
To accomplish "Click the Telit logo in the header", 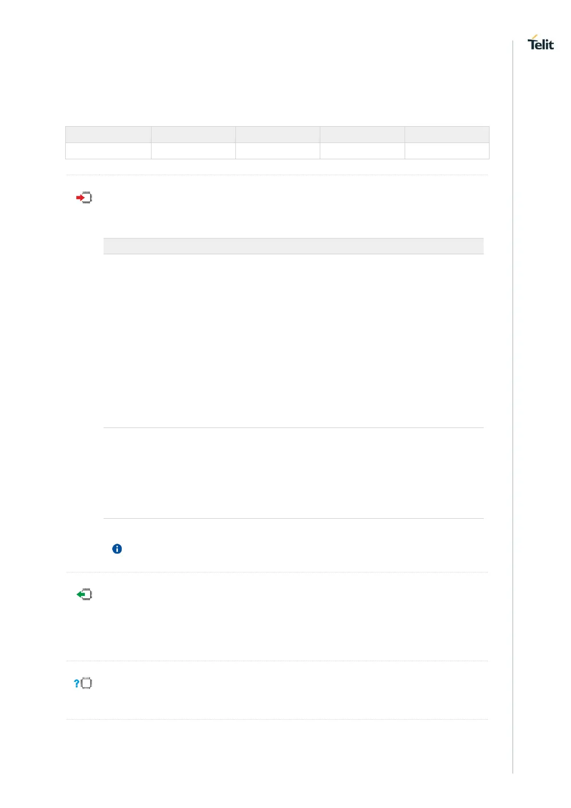I will [x=540, y=42].
